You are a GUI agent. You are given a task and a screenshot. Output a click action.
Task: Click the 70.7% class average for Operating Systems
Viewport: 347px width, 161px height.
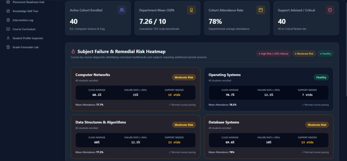(x=230, y=95)
